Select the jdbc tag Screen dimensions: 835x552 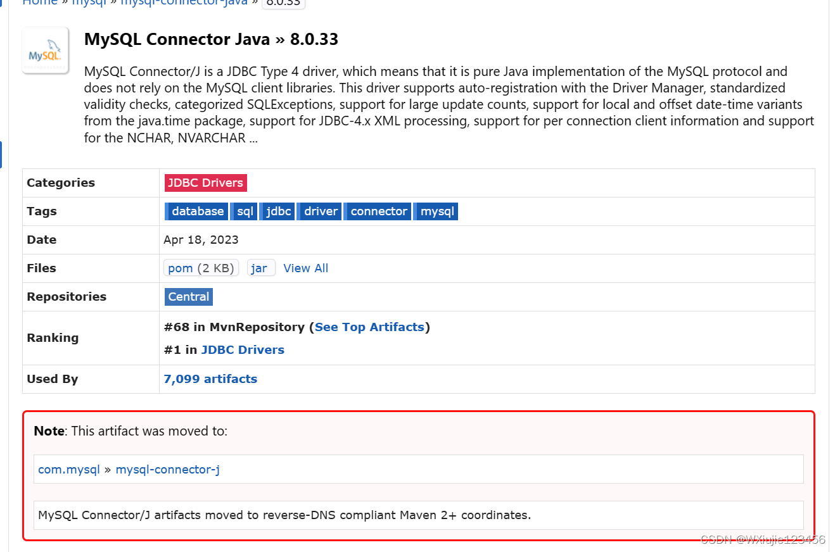point(277,211)
